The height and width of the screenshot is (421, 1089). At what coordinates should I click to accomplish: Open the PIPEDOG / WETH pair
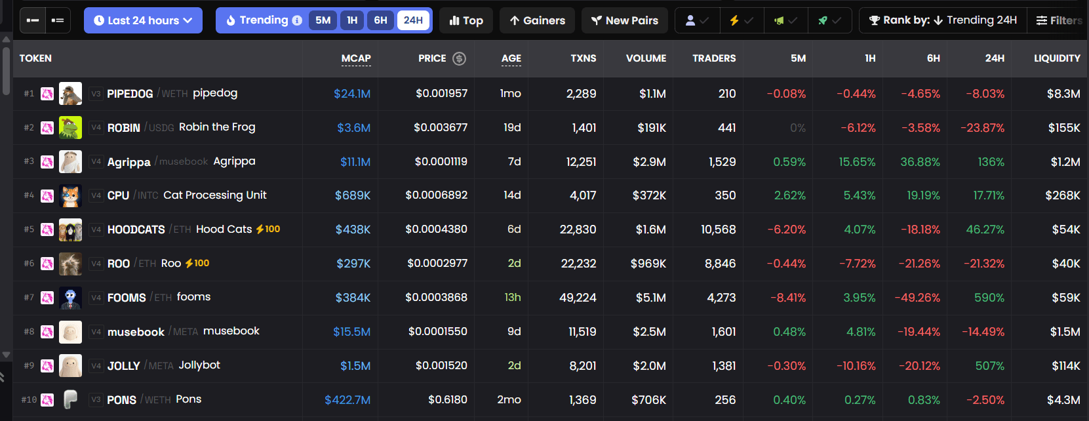[148, 94]
